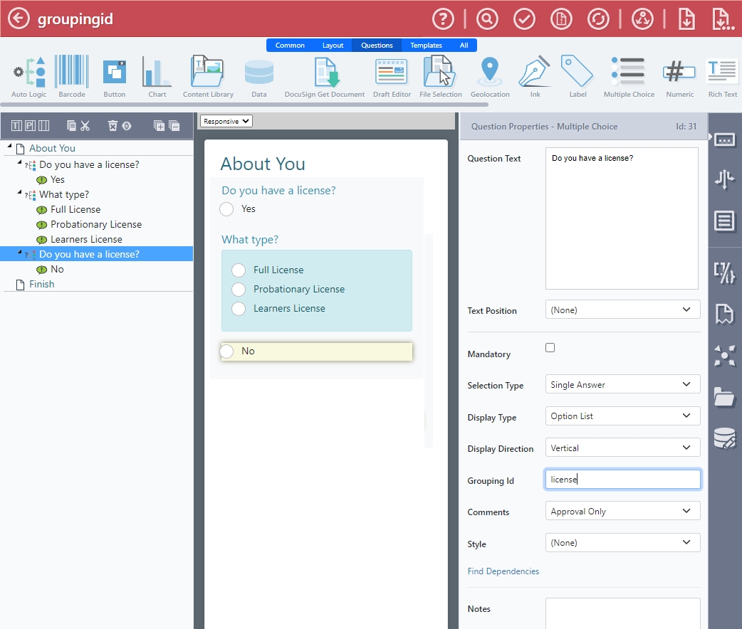This screenshot has width=742, height=629.
Task: Select the Draft Editor item
Action: (392, 77)
